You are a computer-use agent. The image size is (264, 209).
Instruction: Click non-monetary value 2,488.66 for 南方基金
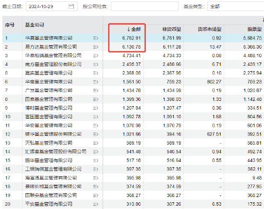(x=172, y=64)
